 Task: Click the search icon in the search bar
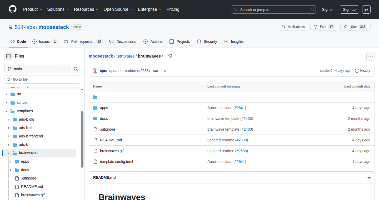click(x=236, y=9)
